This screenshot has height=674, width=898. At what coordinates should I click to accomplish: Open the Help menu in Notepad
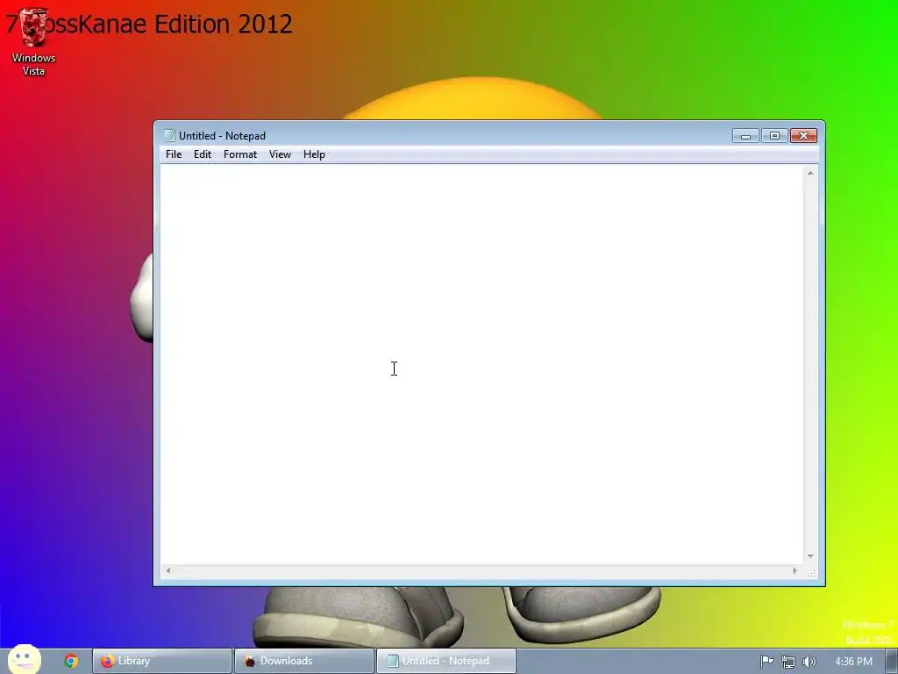[314, 154]
